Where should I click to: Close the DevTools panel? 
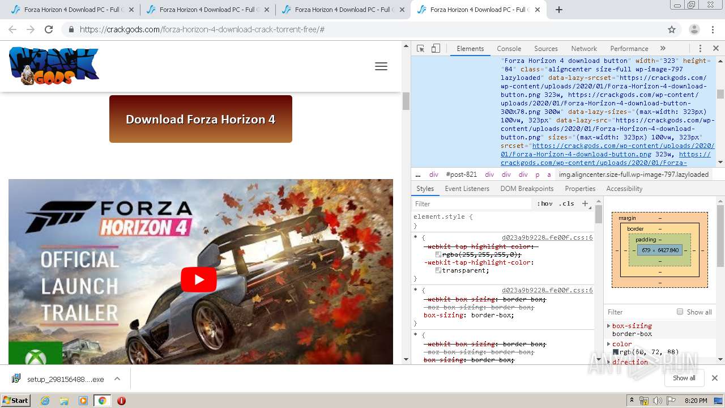point(715,49)
